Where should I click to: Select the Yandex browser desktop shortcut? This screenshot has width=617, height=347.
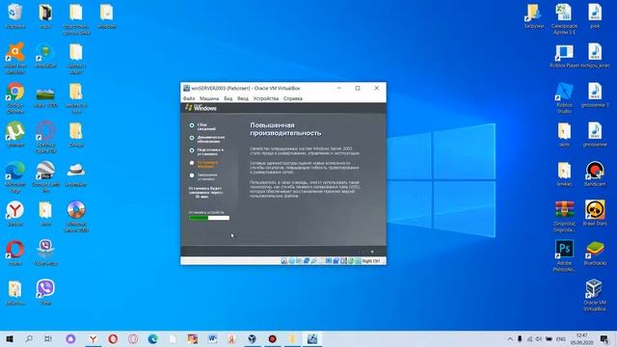coord(15,214)
